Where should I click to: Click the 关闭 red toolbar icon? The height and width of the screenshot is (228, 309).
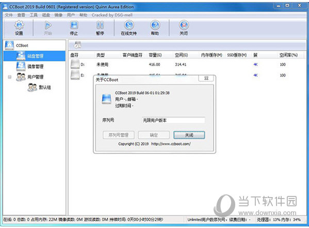coord(184,25)
